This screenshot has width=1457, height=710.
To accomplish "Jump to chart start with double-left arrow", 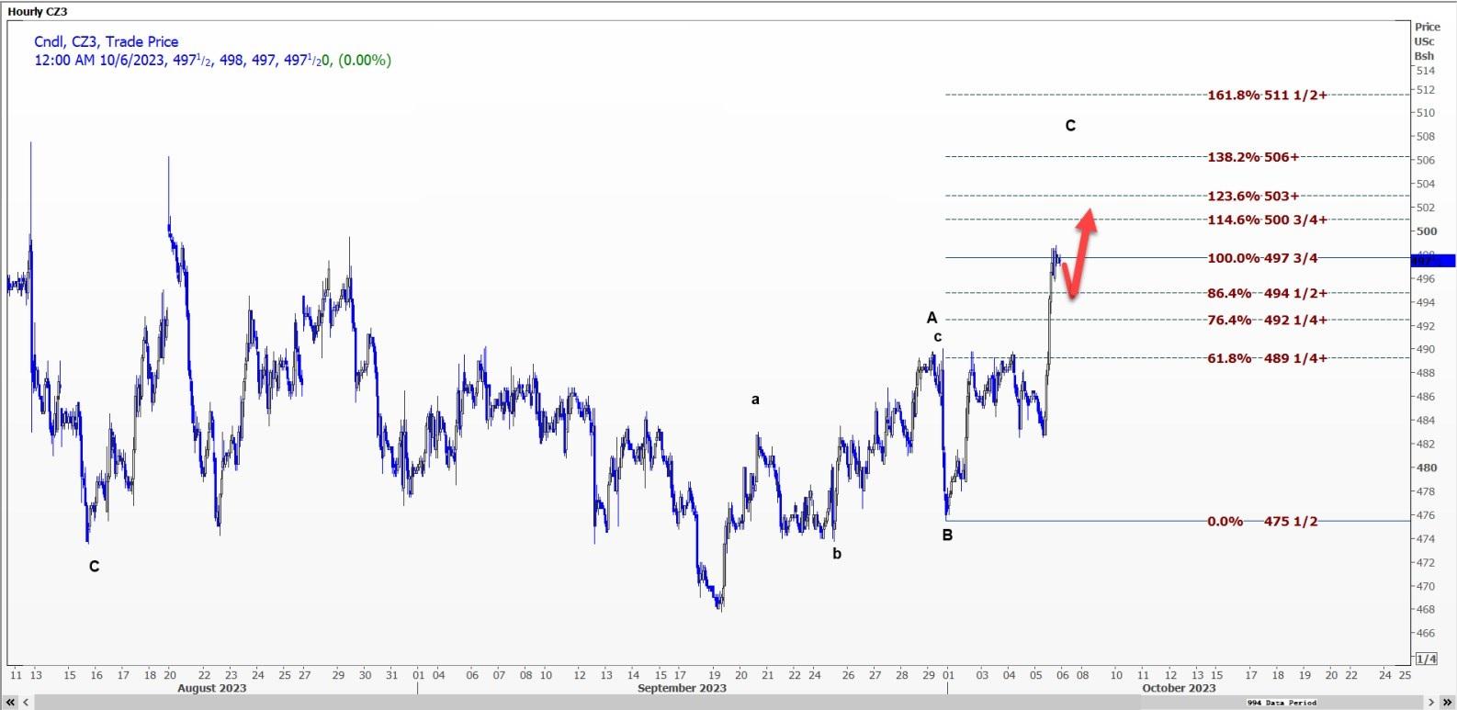I will 10,703.
